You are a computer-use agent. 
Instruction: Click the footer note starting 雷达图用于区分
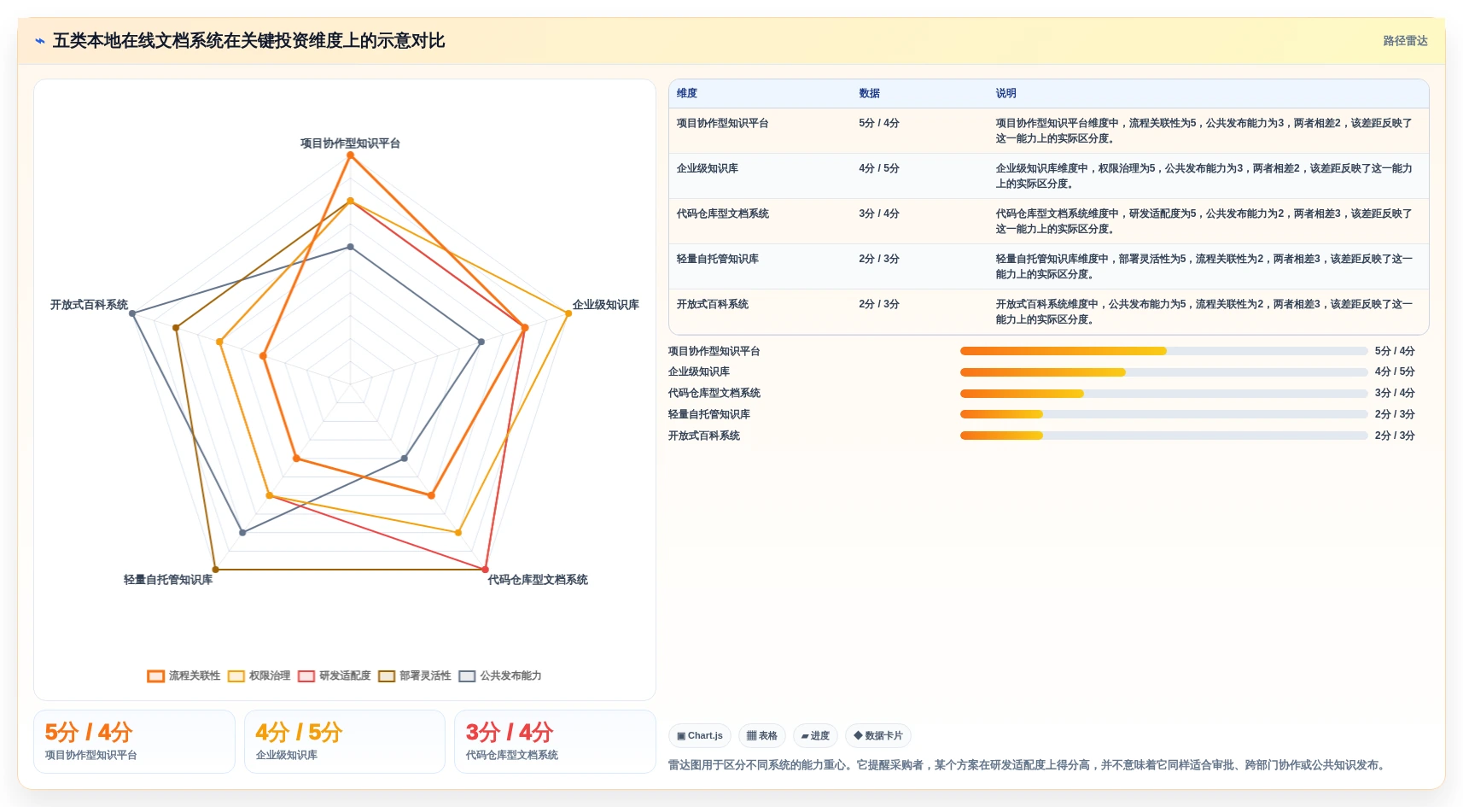1029,765
